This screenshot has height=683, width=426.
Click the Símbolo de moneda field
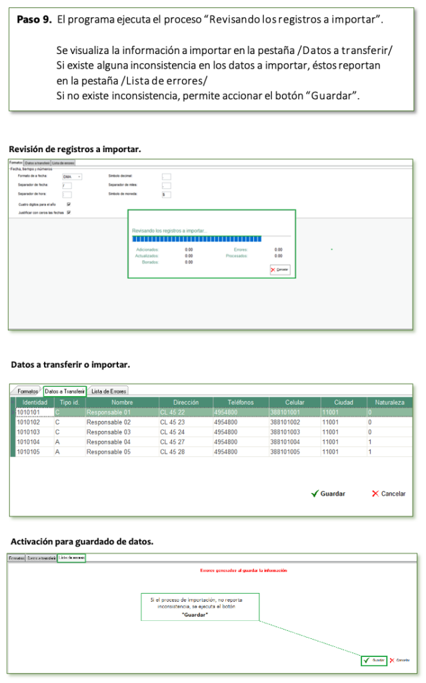coord(166,195)
